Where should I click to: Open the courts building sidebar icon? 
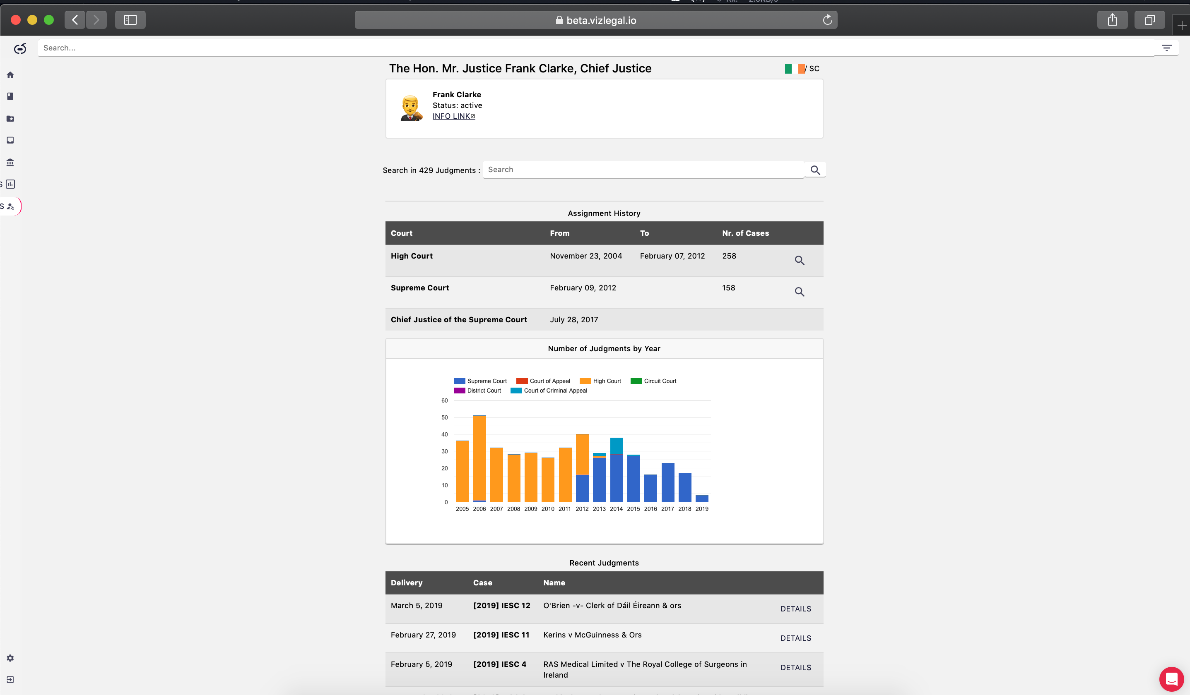tap(10, 162)
